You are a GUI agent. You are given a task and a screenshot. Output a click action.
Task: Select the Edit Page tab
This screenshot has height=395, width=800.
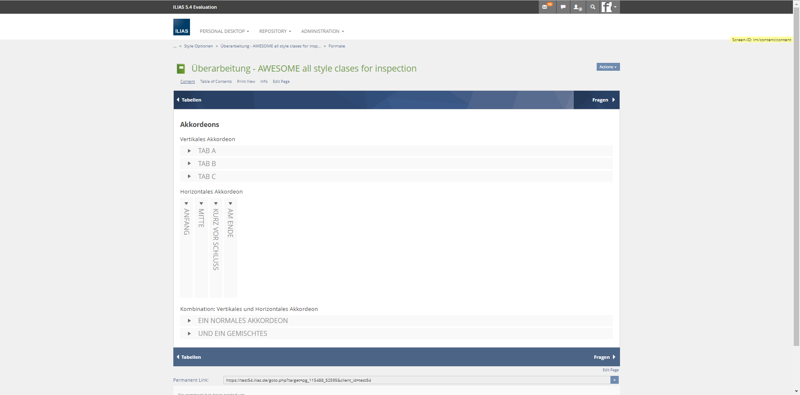point(281,82)
